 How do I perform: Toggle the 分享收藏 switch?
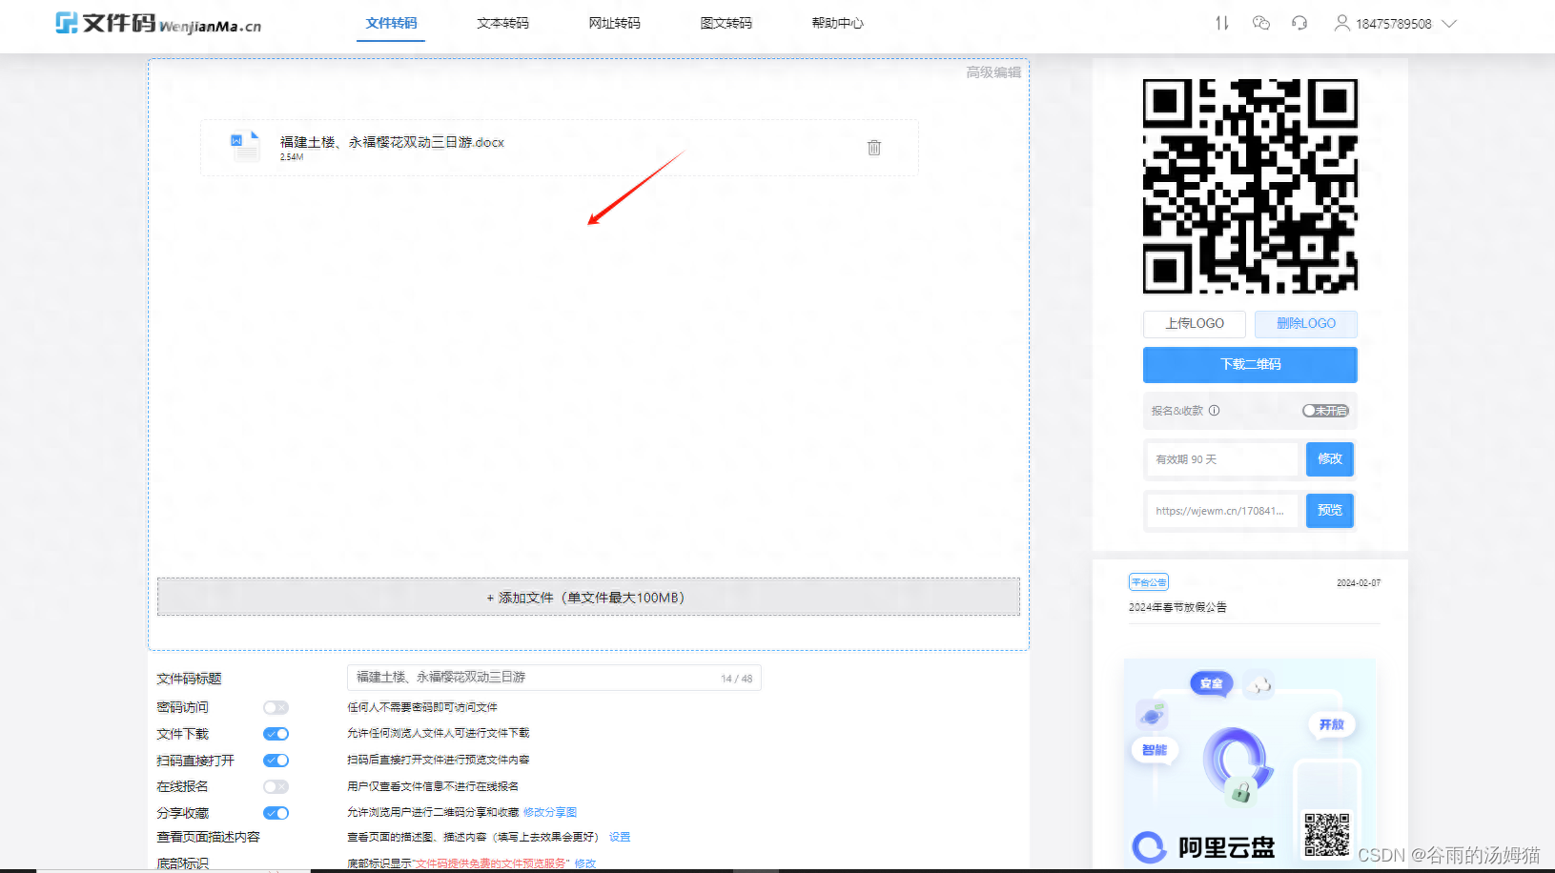[x=276, y=813]
